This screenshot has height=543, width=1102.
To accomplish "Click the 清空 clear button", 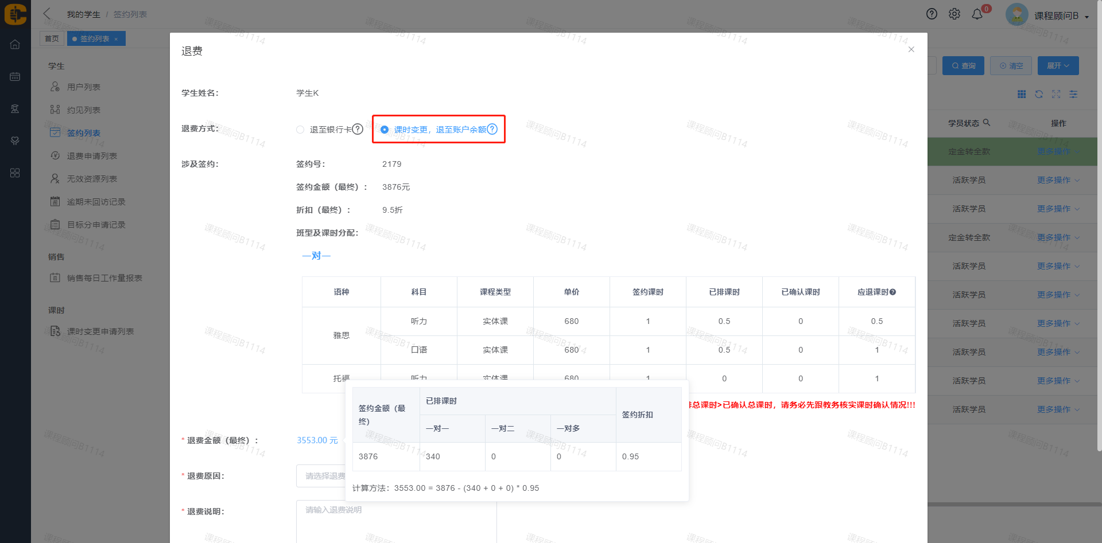I will click(1011, 66).
